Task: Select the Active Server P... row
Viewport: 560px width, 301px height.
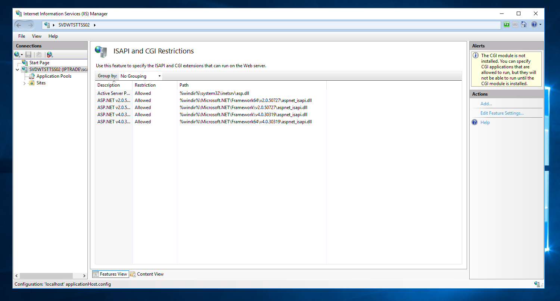Action: pos(211,93)
